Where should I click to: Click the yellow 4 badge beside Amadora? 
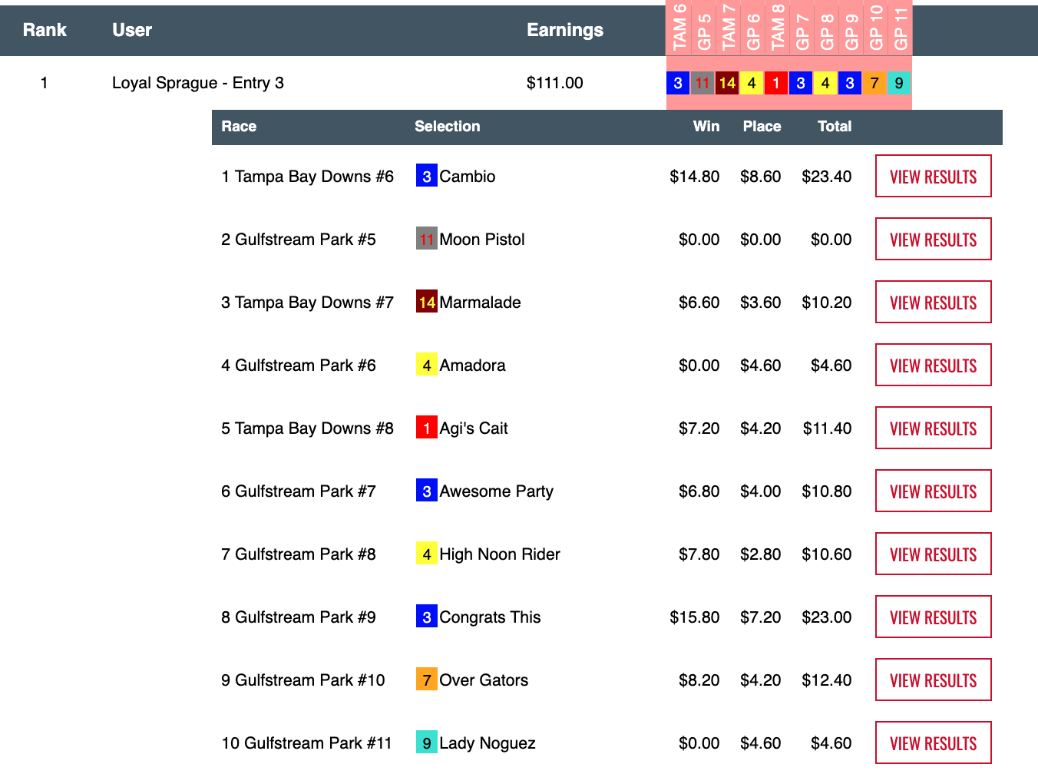(x=426, y=365)
